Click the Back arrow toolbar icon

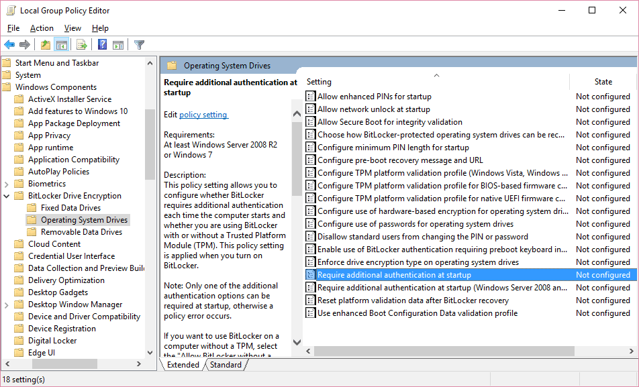click(x=9, y=44)
